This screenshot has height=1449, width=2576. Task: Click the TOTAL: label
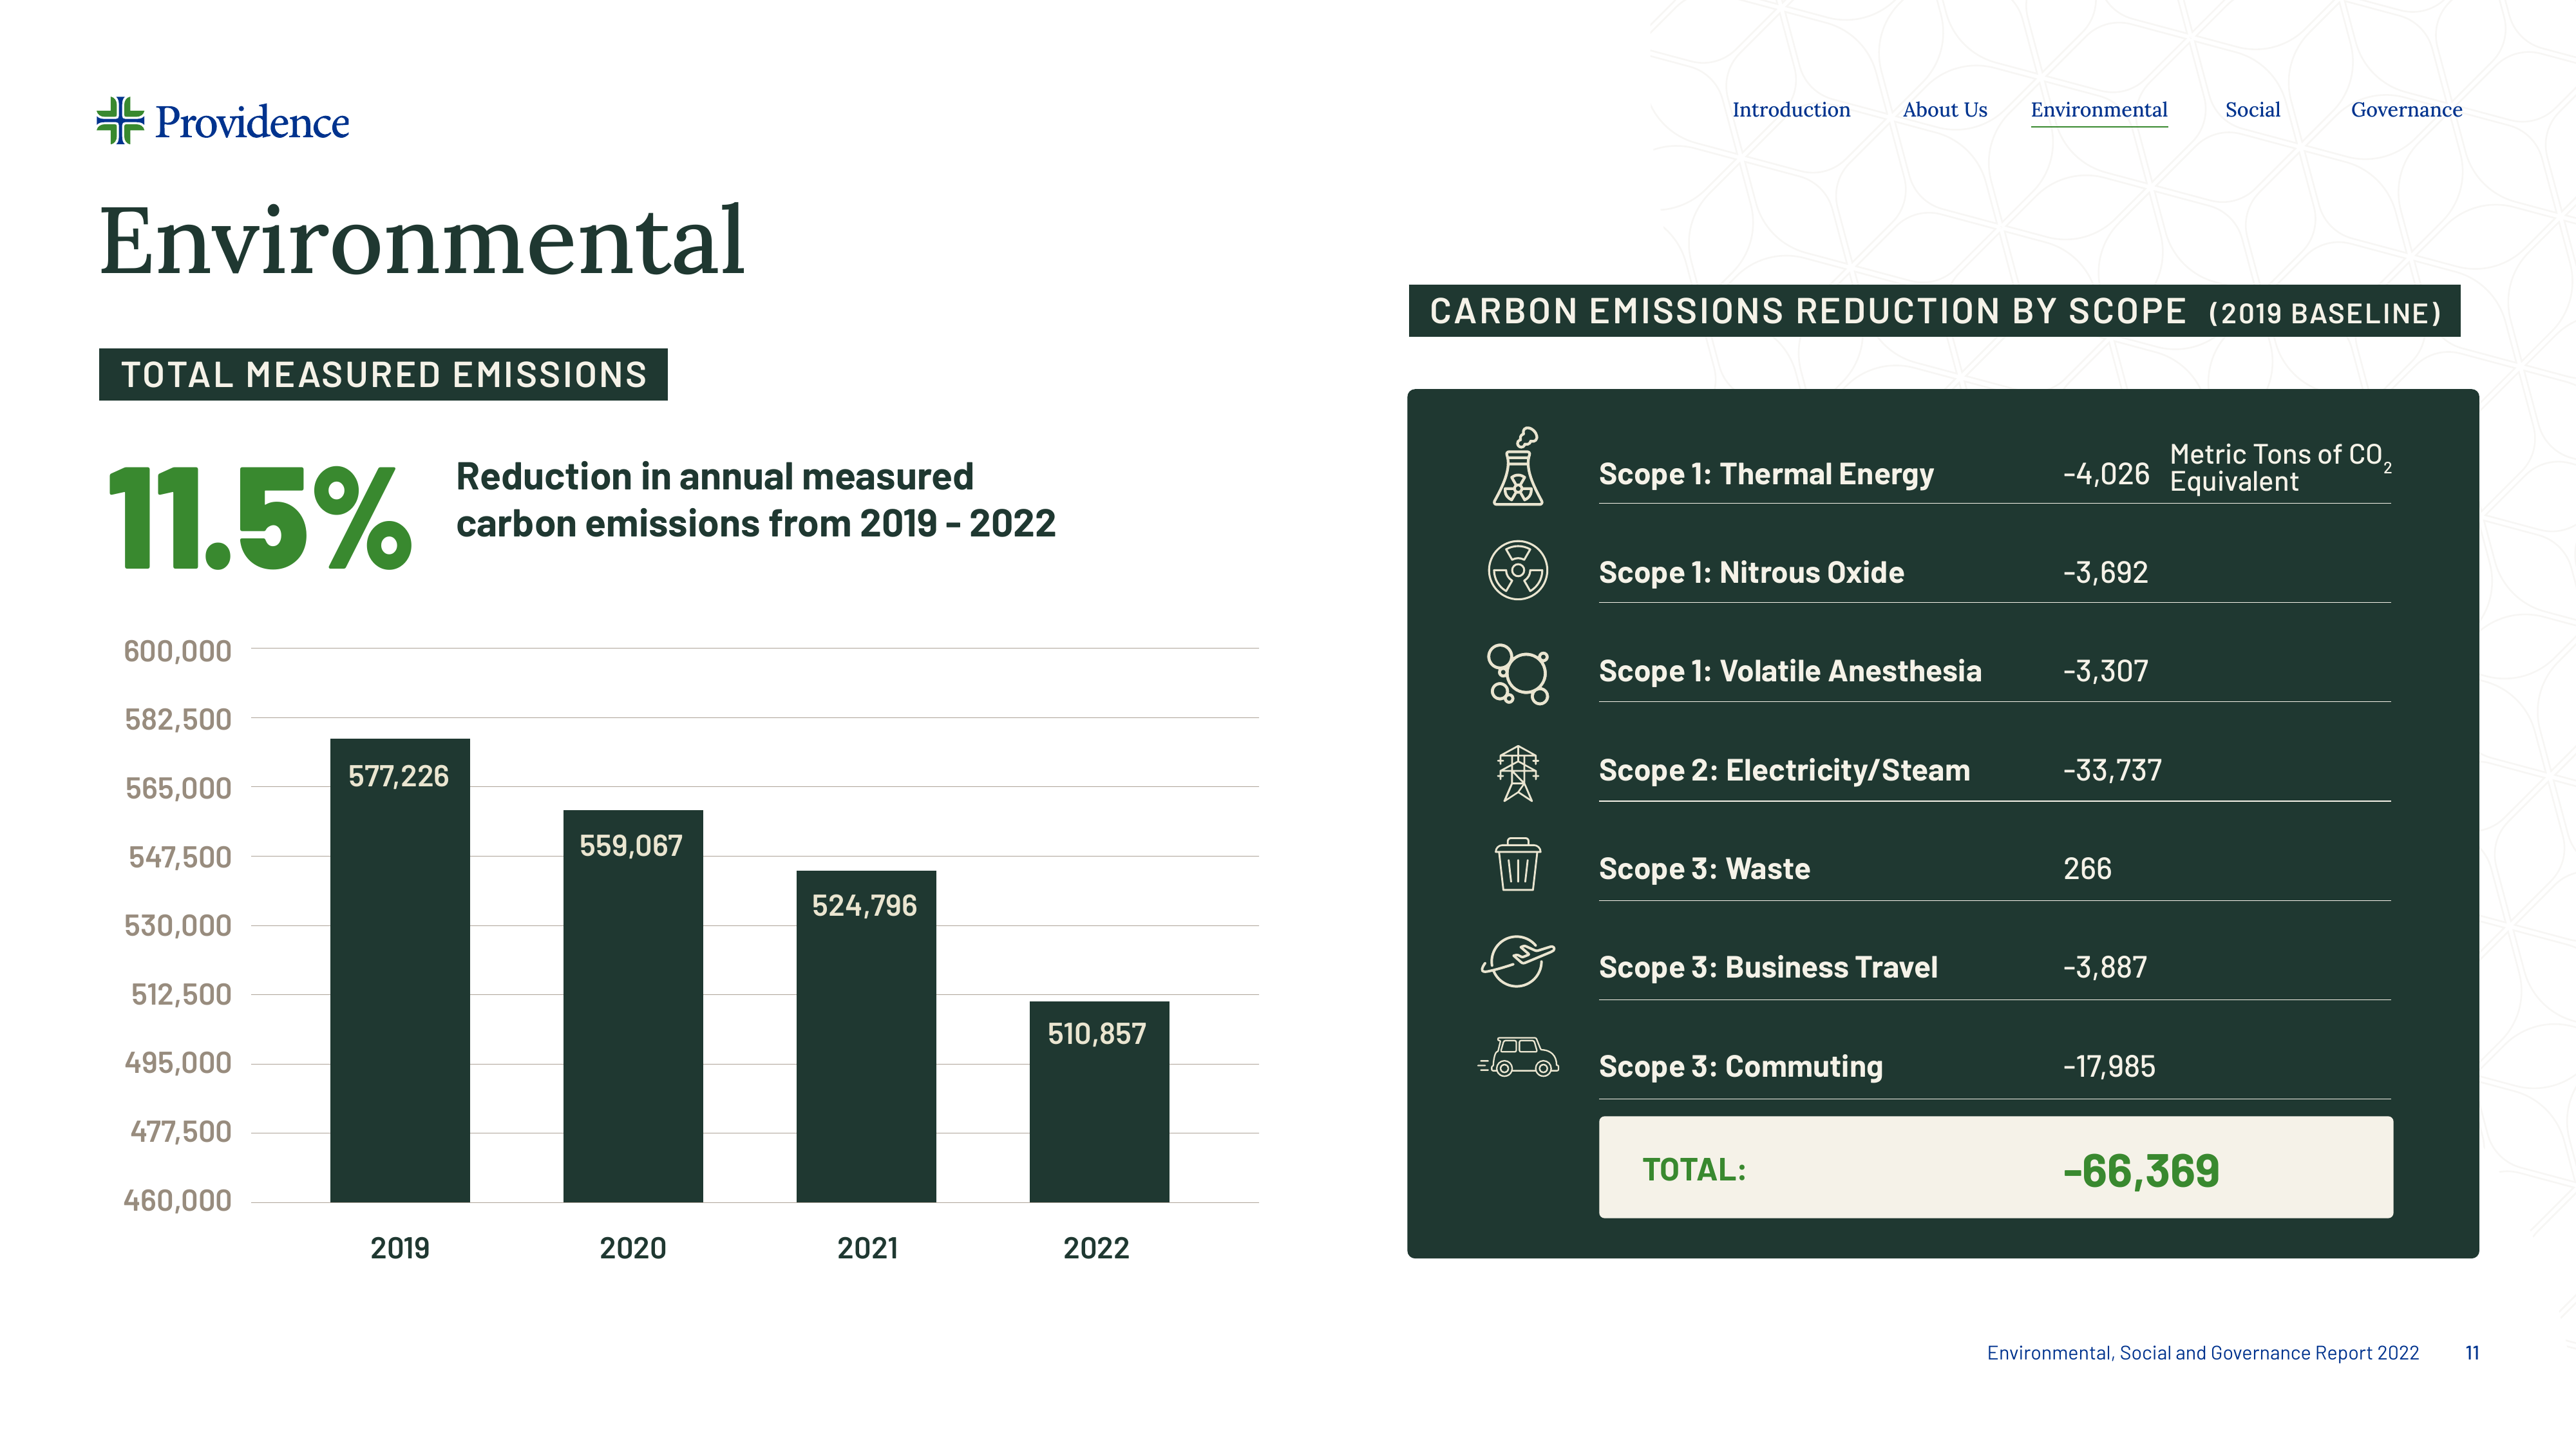(1694, 1169)
